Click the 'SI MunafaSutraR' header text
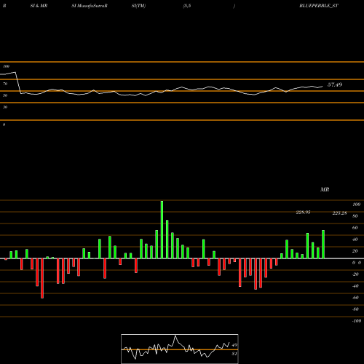 [90, 6]
